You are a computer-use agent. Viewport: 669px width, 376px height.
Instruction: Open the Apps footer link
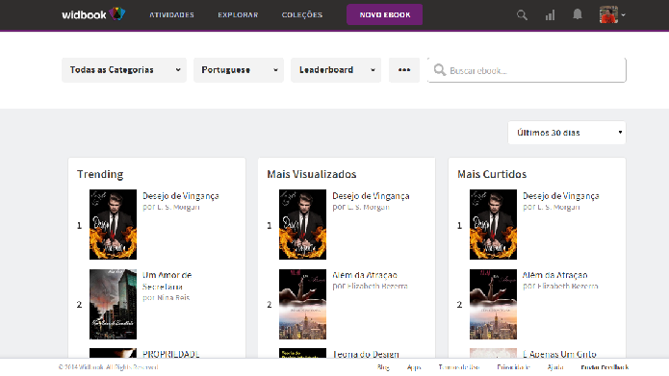tap(414, 367)
